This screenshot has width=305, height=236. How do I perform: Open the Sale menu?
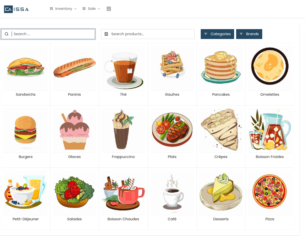pyautogui.click(x=91, y=9)
